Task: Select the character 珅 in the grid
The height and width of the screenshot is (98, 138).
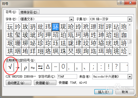Action: [101, 35]
